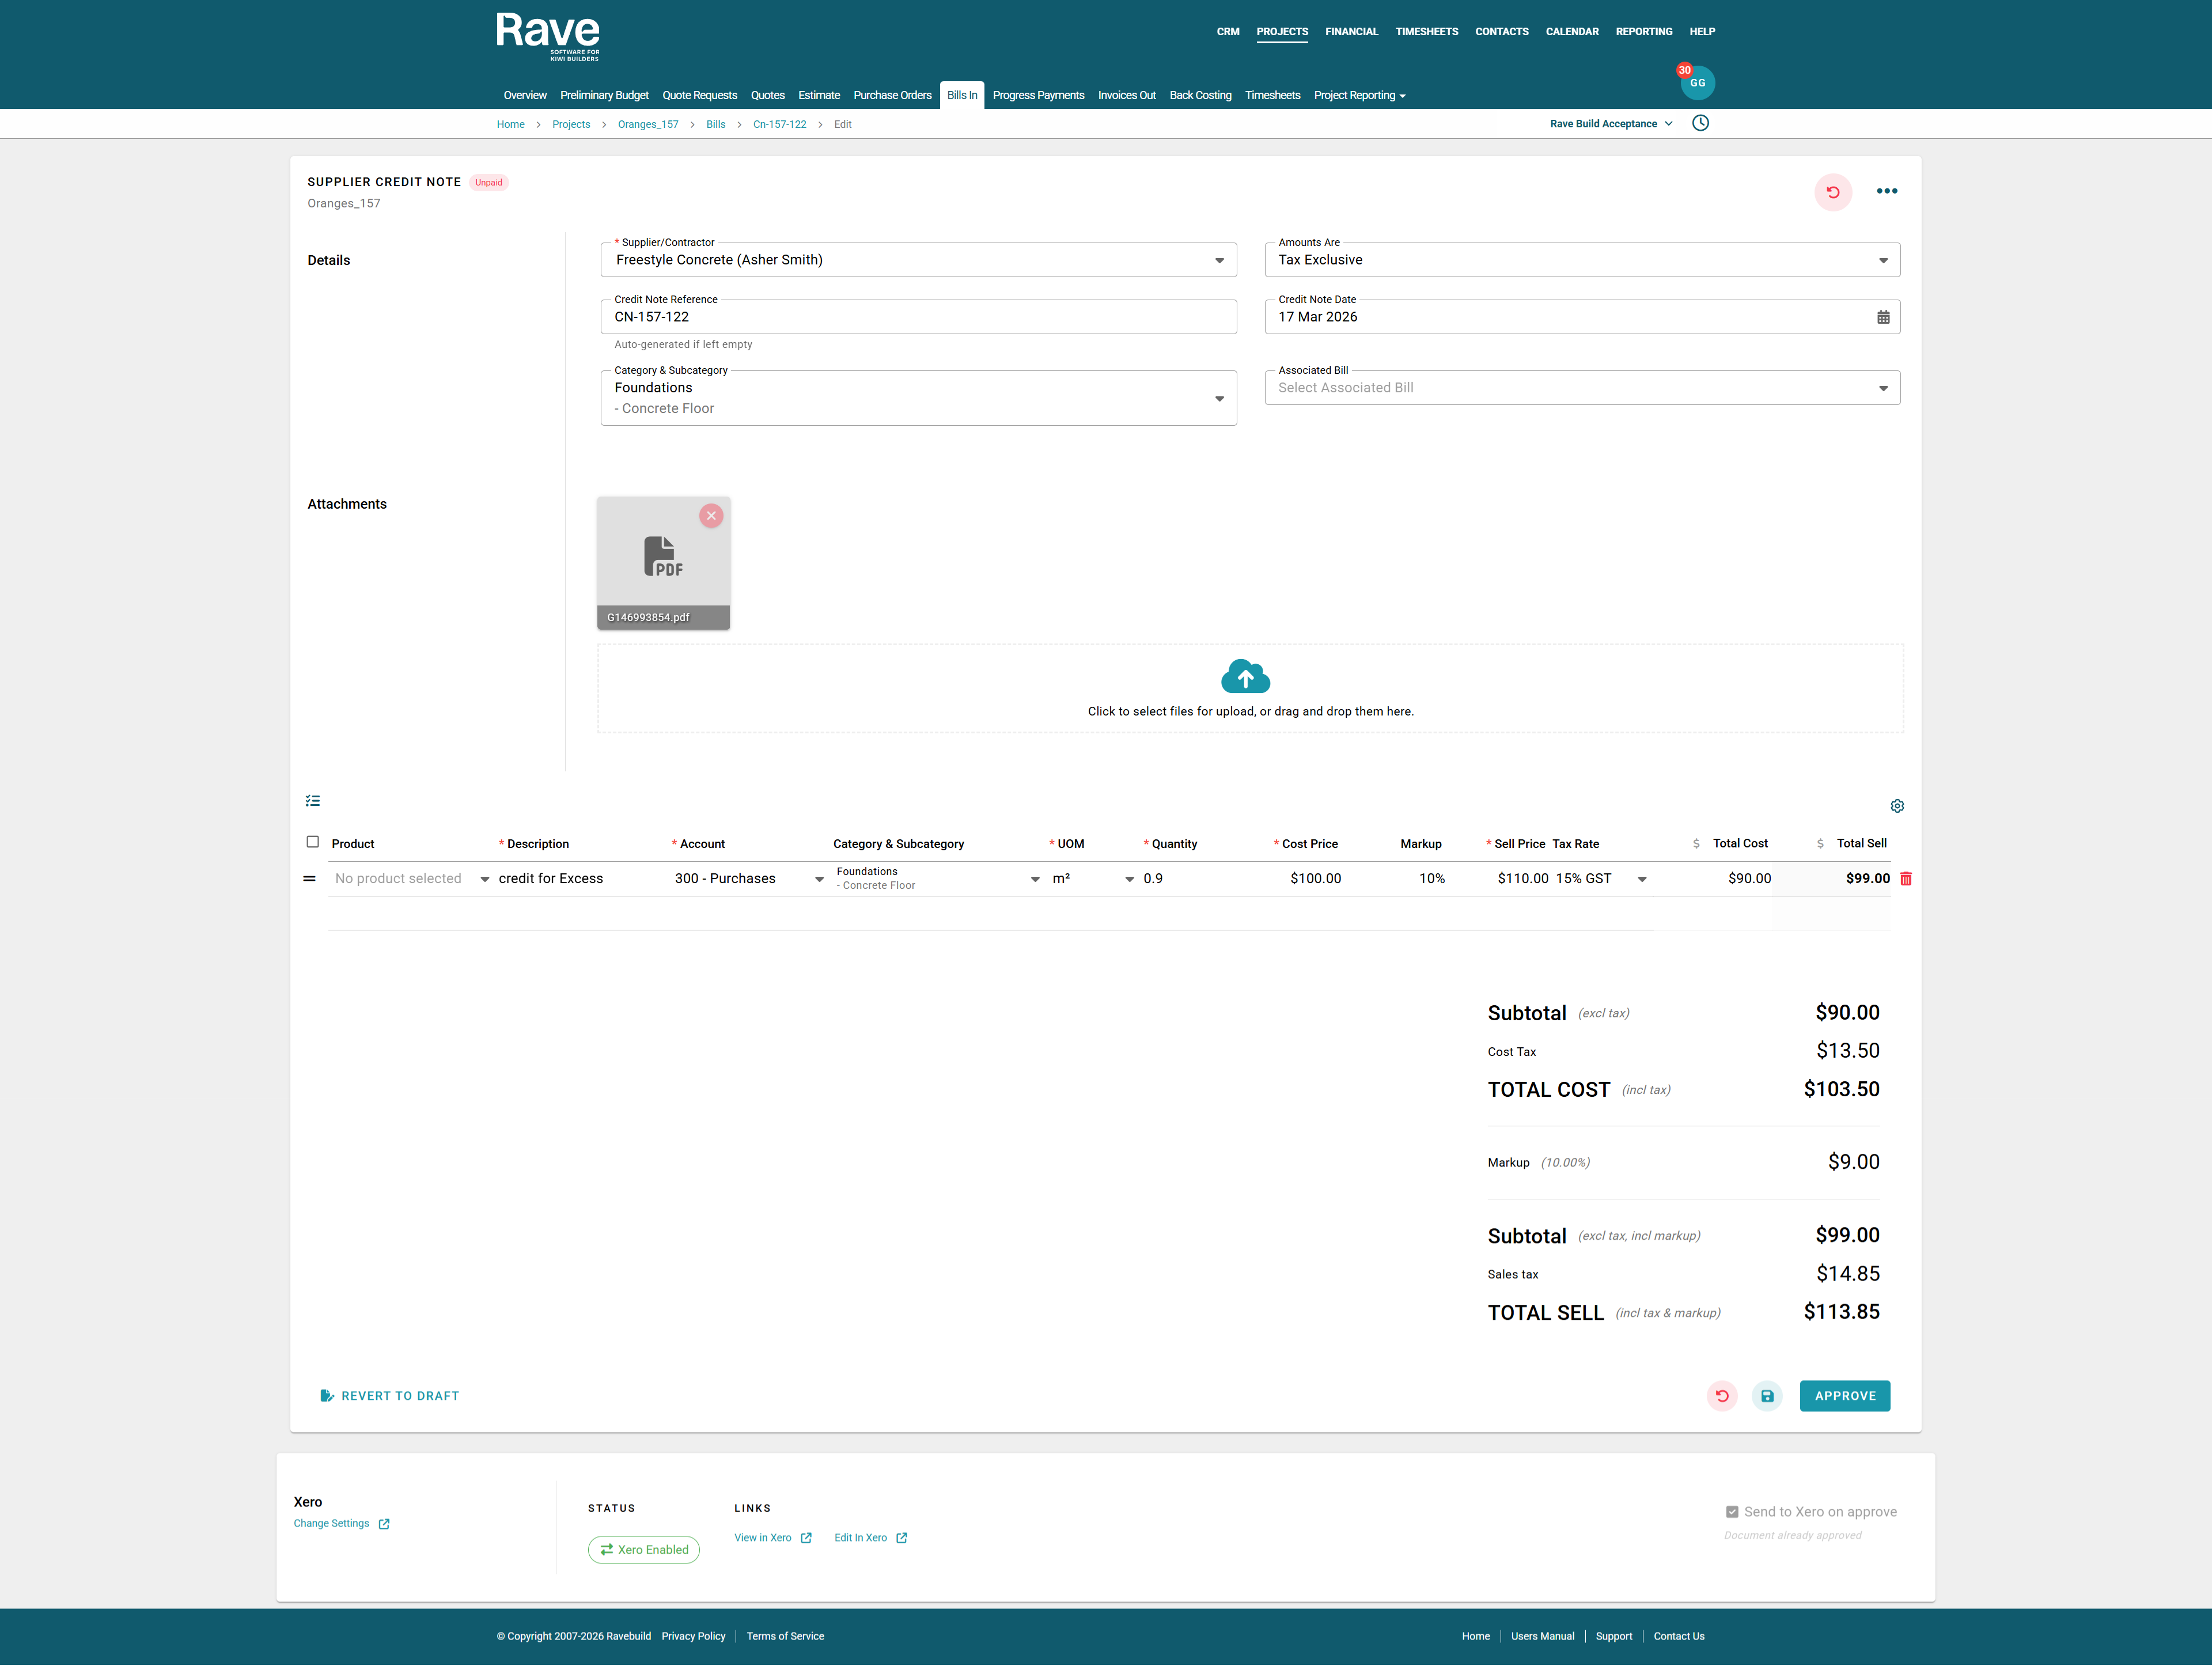Viewport: 2212px width, 1666px height.
Task: Open table column settings gear
Action: pos(1897,806)
